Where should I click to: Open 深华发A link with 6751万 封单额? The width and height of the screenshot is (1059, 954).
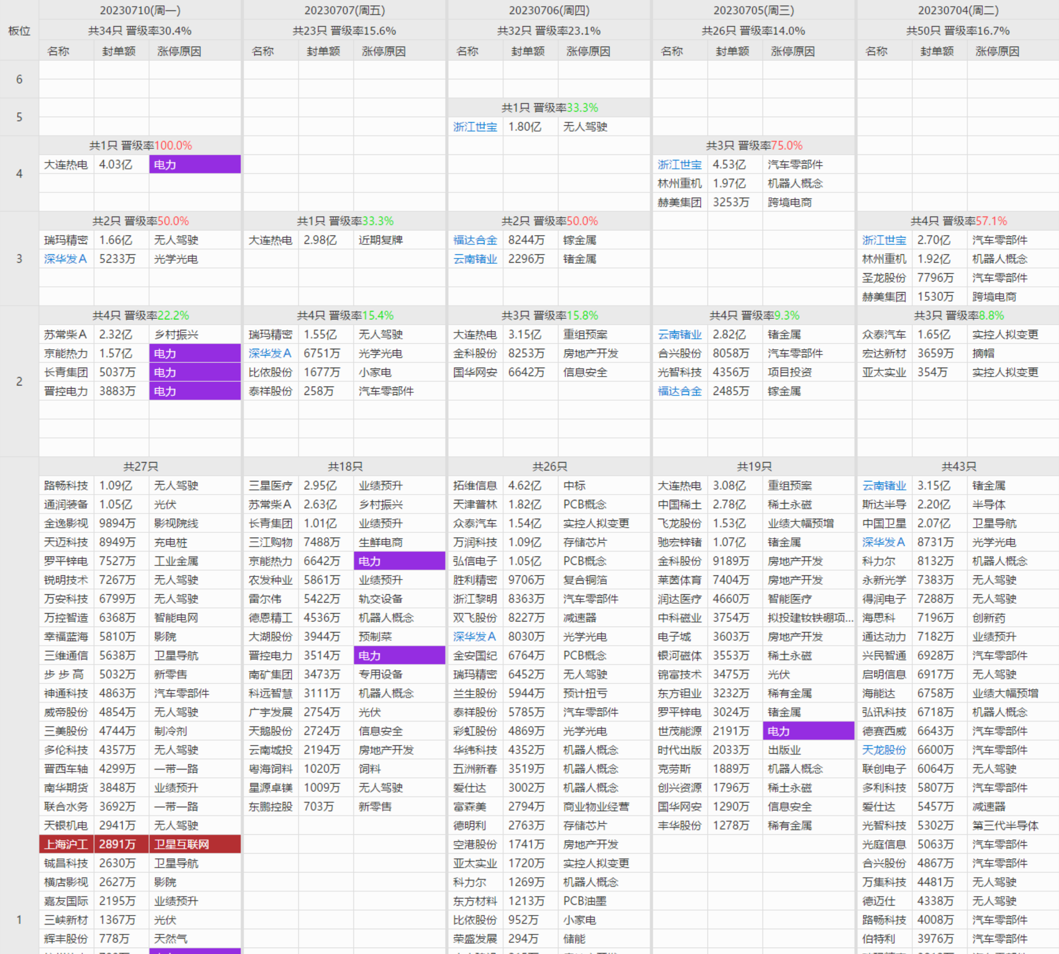pyautogui.click(x=270, y=353)
